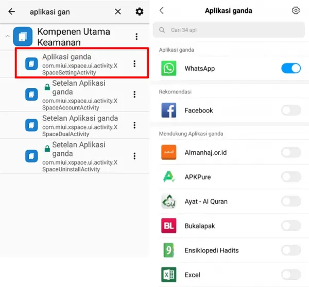Click 'Mendukung Aplikasi ganda' section header
Screen dimensions: 309x287
point(191,134)
